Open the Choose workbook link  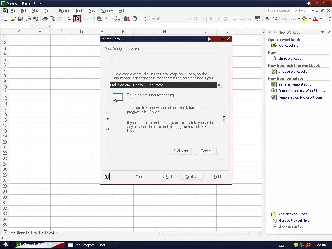294,71
